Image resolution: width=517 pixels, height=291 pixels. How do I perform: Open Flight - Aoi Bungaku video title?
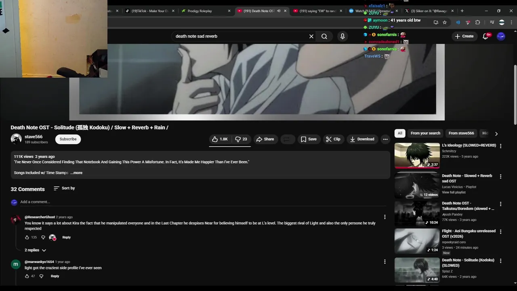click(x=469, y=234)
